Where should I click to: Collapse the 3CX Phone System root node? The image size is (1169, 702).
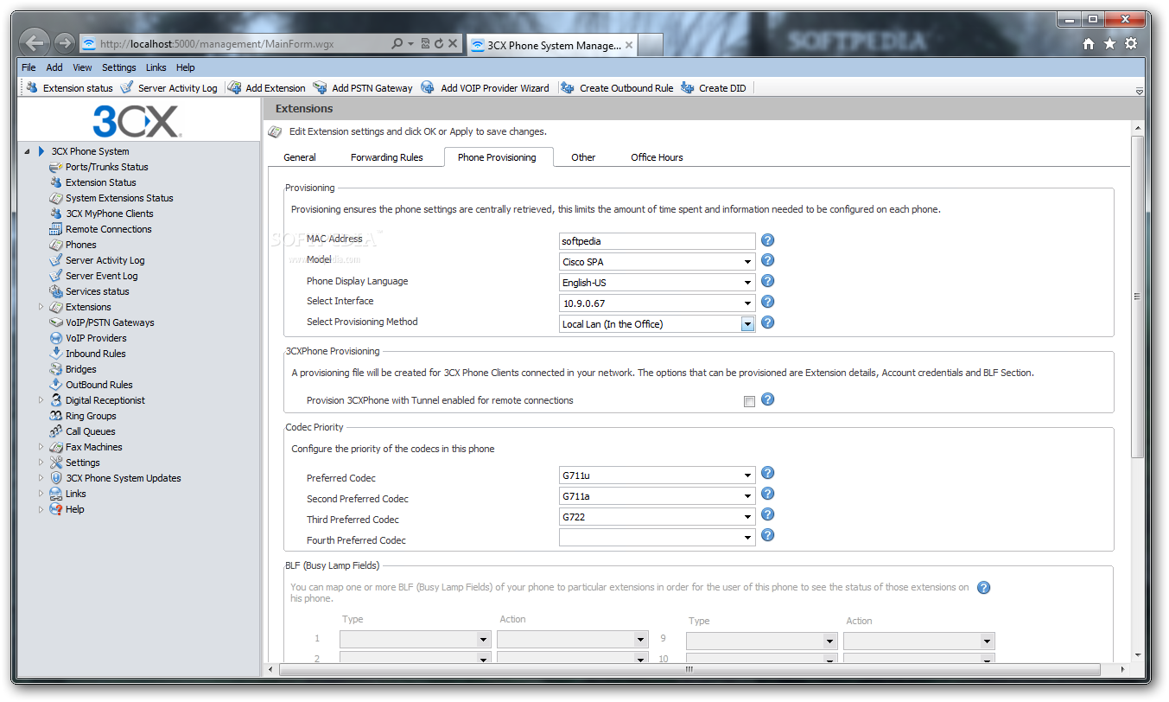tap(27, 151)
